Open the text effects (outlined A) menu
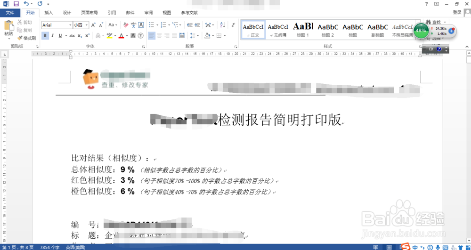471x250 pixels. (99, 36)
